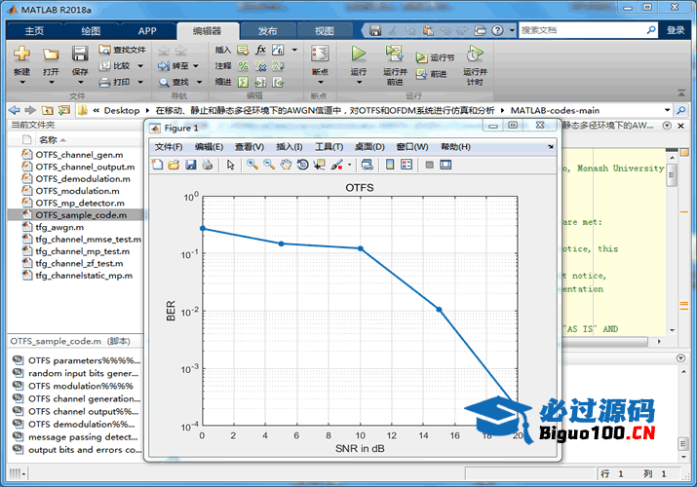
Task: Select the Data Cursor tool
Action: 320,165
